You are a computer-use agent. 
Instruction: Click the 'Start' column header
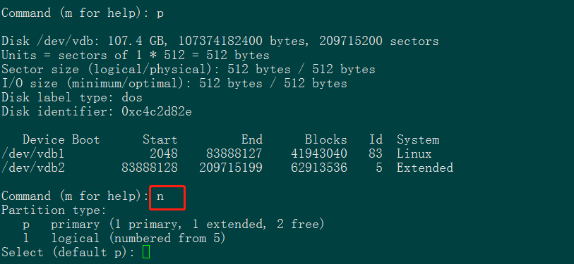click(160, 139)
